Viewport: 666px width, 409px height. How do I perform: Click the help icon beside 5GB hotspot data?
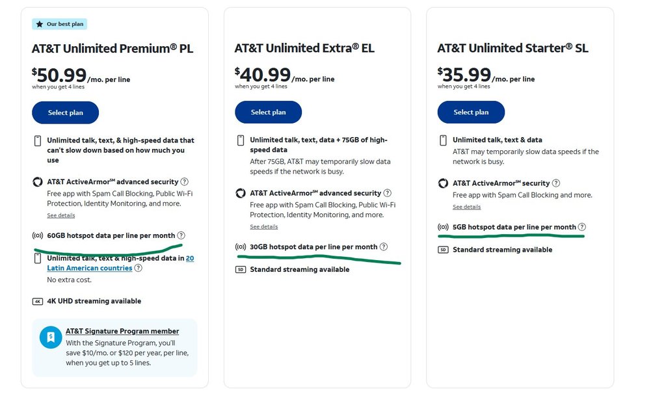coord(582,227)
